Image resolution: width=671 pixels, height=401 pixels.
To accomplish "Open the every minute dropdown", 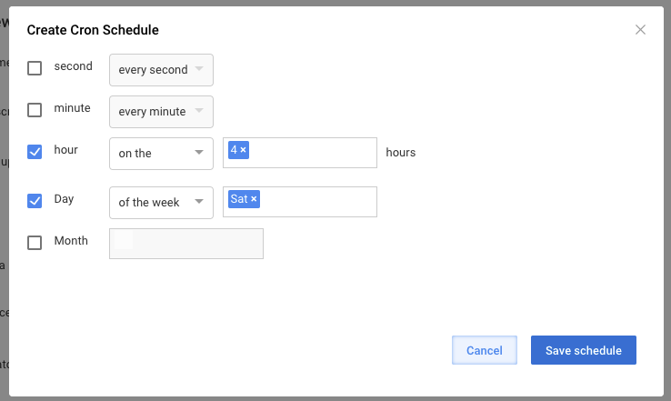I will (x=161, y=112).
